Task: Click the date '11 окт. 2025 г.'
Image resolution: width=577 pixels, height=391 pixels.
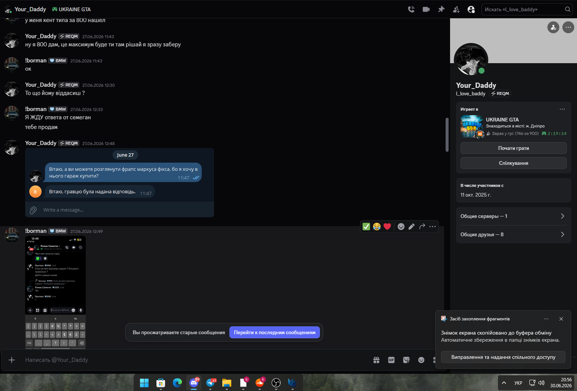Action: [x=476, y=195]
